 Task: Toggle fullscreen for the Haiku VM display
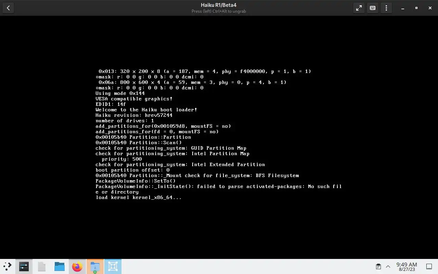click(359, 8)
